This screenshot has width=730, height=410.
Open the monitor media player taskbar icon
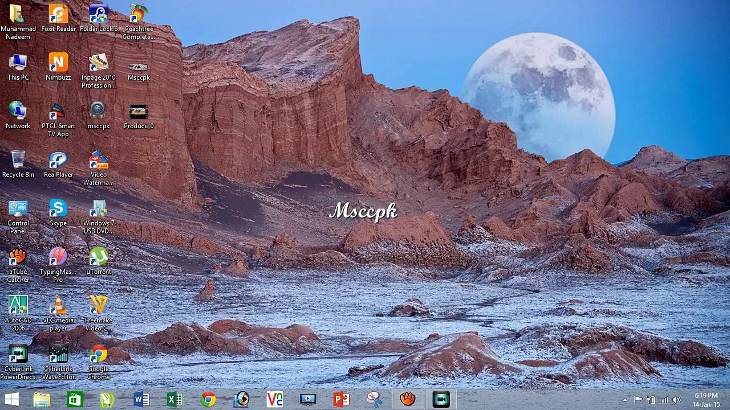308,399
